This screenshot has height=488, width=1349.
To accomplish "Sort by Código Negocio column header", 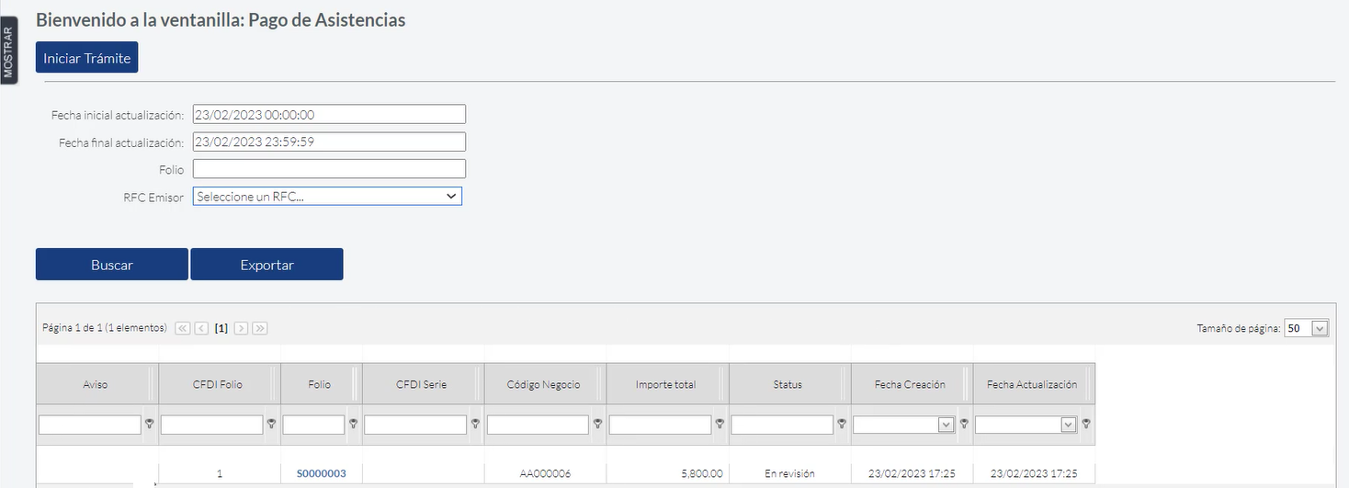I will pos(544,384).
